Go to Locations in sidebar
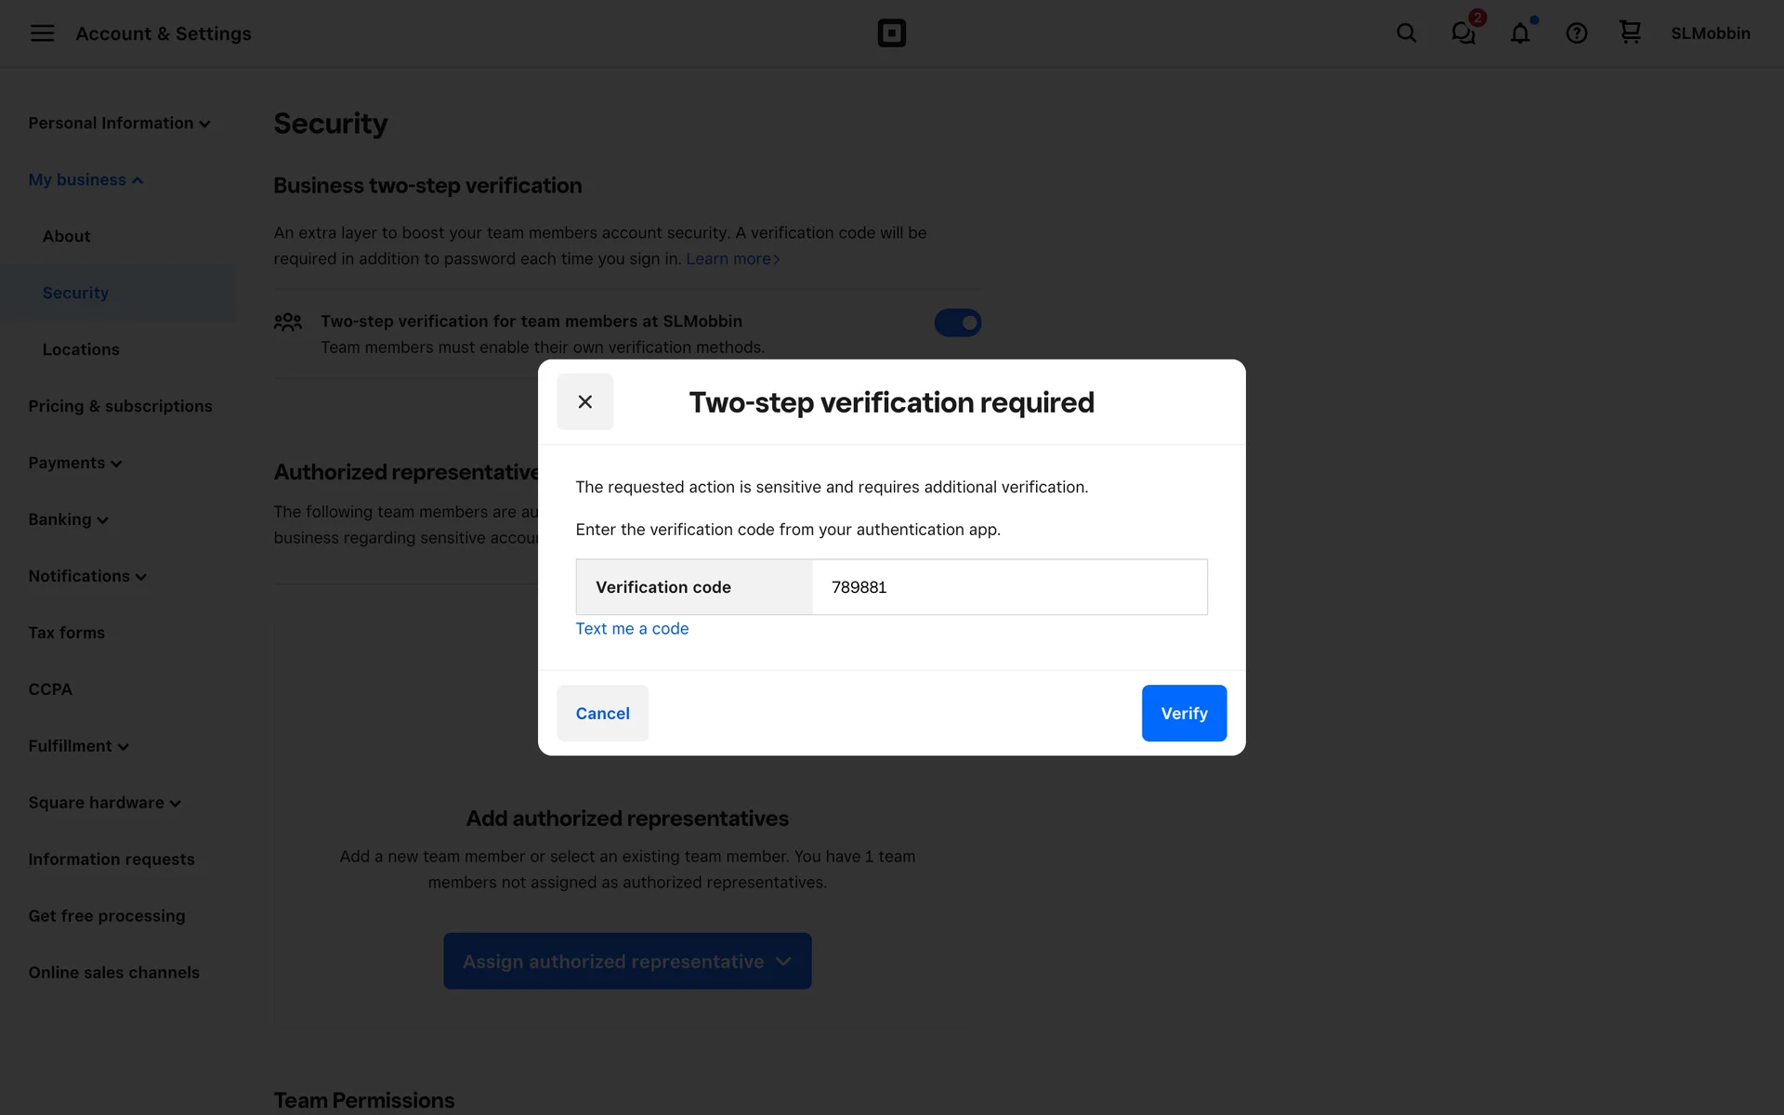Image resolution: width=1784 pixels, height=1115 pixels. tap(81, 349)
